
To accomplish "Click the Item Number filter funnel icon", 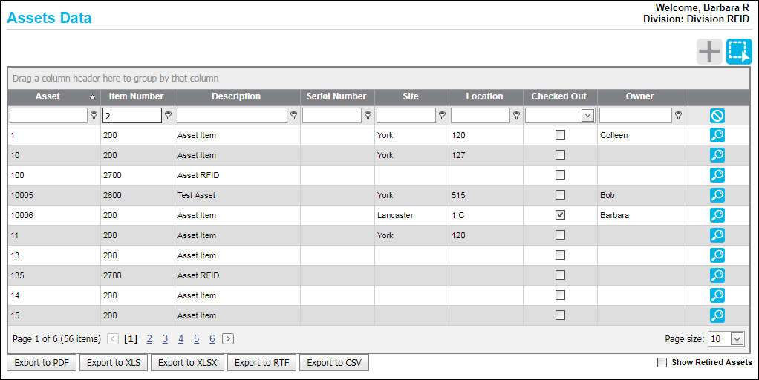I will pyautogui.click(x=168, y=116).
